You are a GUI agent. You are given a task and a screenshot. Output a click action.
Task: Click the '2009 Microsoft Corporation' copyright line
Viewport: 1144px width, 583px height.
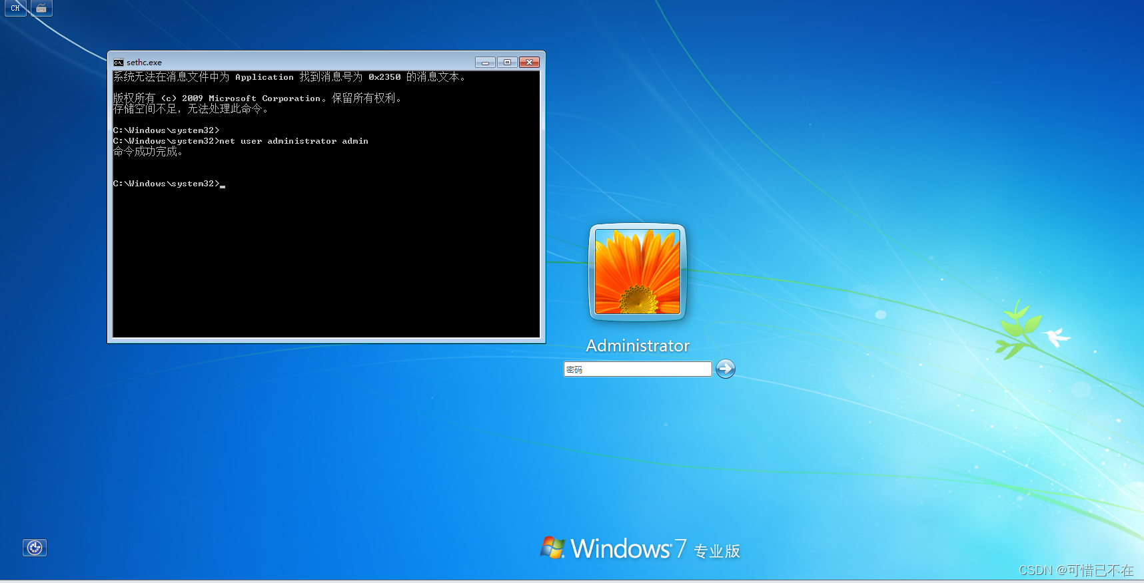pos(258,98)
